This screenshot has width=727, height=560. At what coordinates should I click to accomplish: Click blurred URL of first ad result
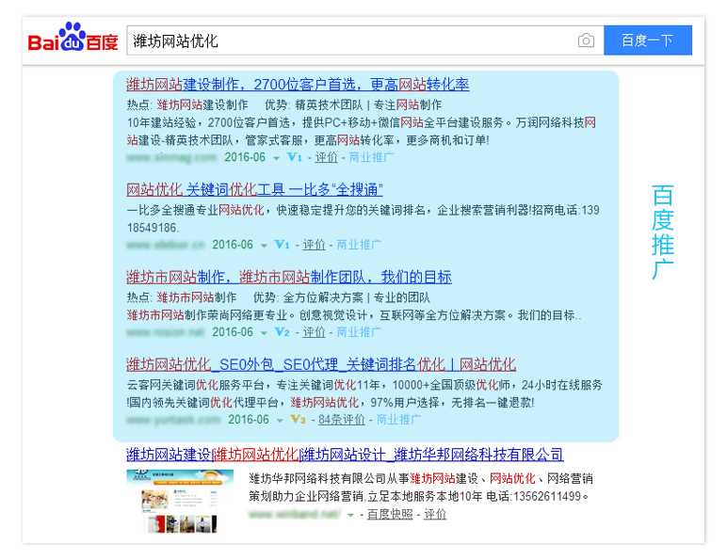click(172, 157)
